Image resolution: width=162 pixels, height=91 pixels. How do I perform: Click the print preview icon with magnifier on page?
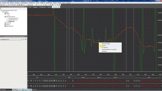(3, 5)
